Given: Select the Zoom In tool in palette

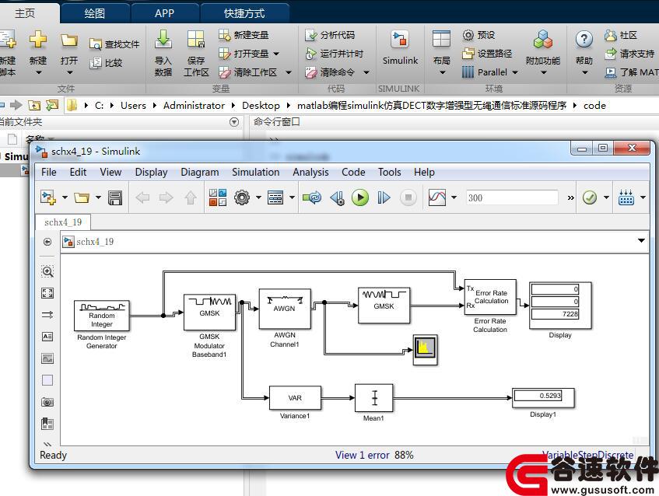Looking at the screenshot, I should click(47, 271).
